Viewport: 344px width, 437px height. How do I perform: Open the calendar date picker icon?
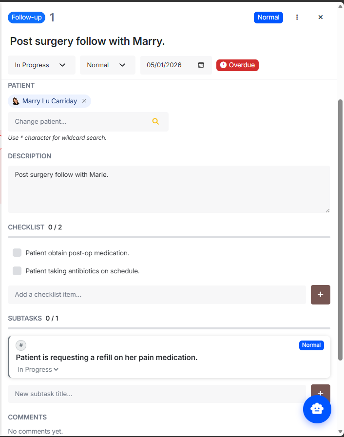pos(201,65)
